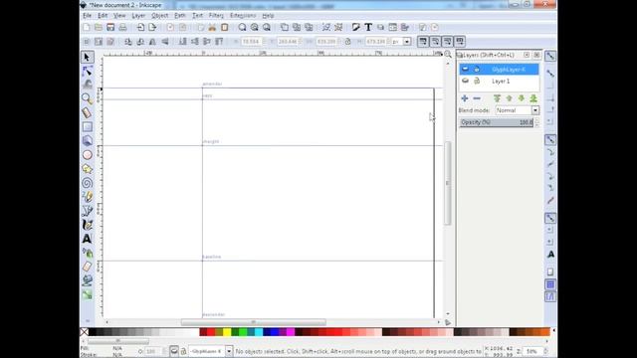Close the Layers panel
Viewport: 637px width, 358px height.
point(536,55)
